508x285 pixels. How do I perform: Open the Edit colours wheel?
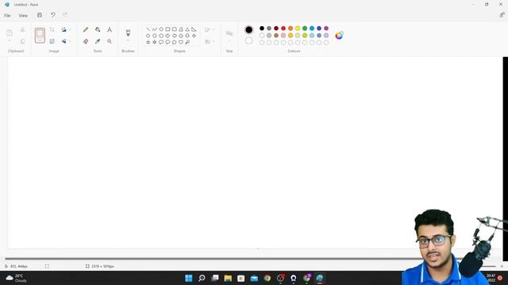(339, 35)
